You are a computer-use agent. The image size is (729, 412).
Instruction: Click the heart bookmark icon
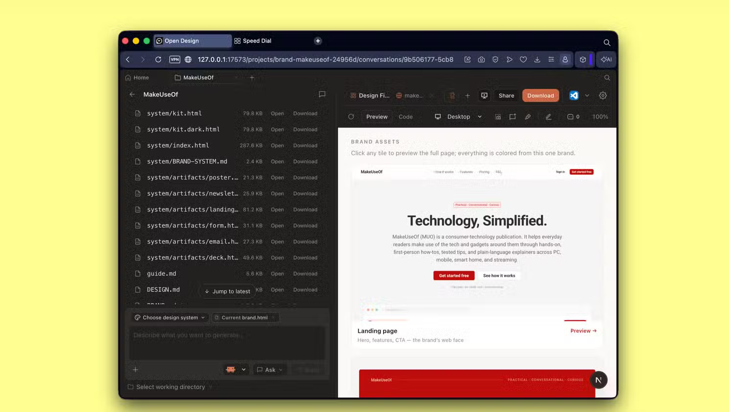click(x=523, y=60)
